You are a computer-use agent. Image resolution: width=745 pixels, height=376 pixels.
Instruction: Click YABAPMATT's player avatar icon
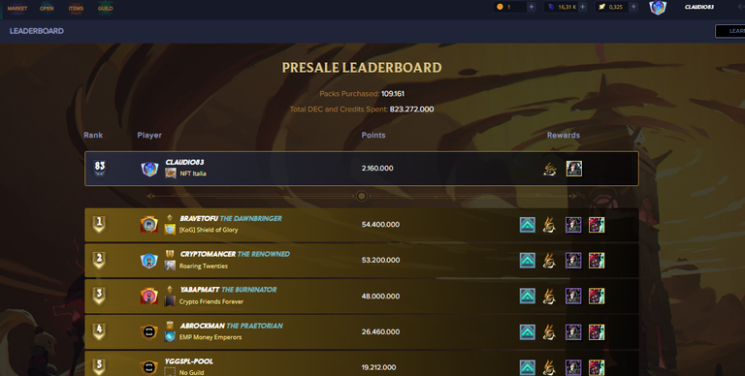[x=149, y=296]
